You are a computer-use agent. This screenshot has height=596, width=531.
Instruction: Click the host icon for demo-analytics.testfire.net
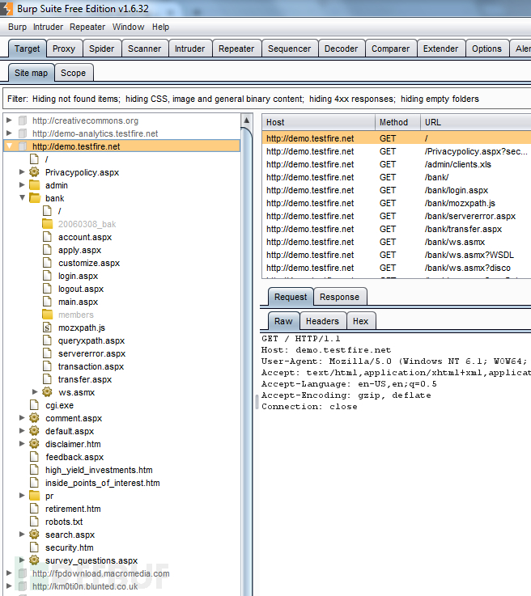[23, 133]
